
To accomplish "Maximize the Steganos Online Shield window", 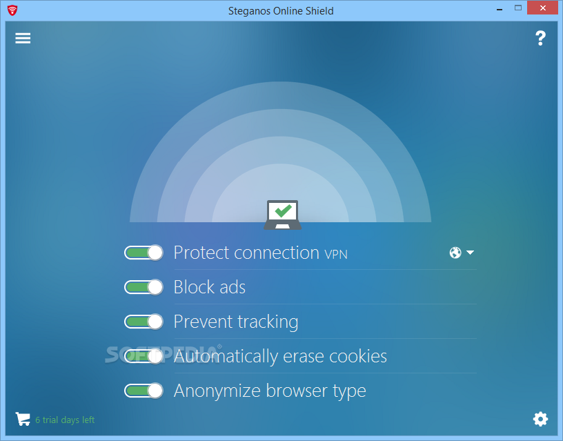I will (x=517, y=8).
